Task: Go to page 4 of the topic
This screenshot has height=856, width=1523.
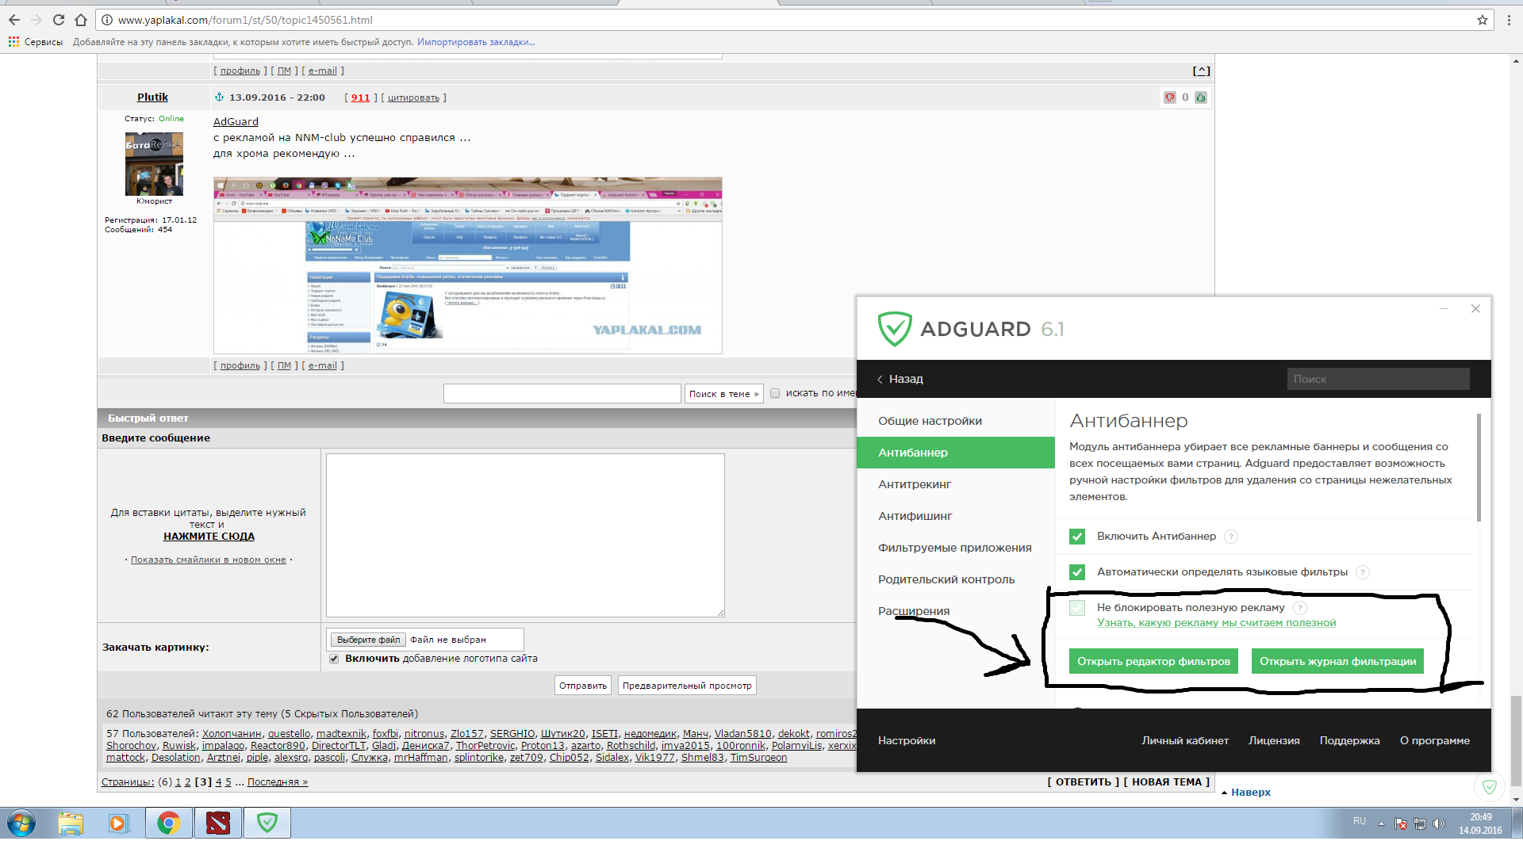Action: click(219, 782)
